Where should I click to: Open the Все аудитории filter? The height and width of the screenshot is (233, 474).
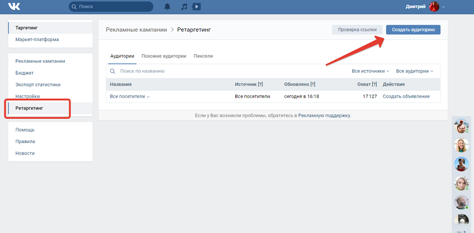[x=415, y=71]
